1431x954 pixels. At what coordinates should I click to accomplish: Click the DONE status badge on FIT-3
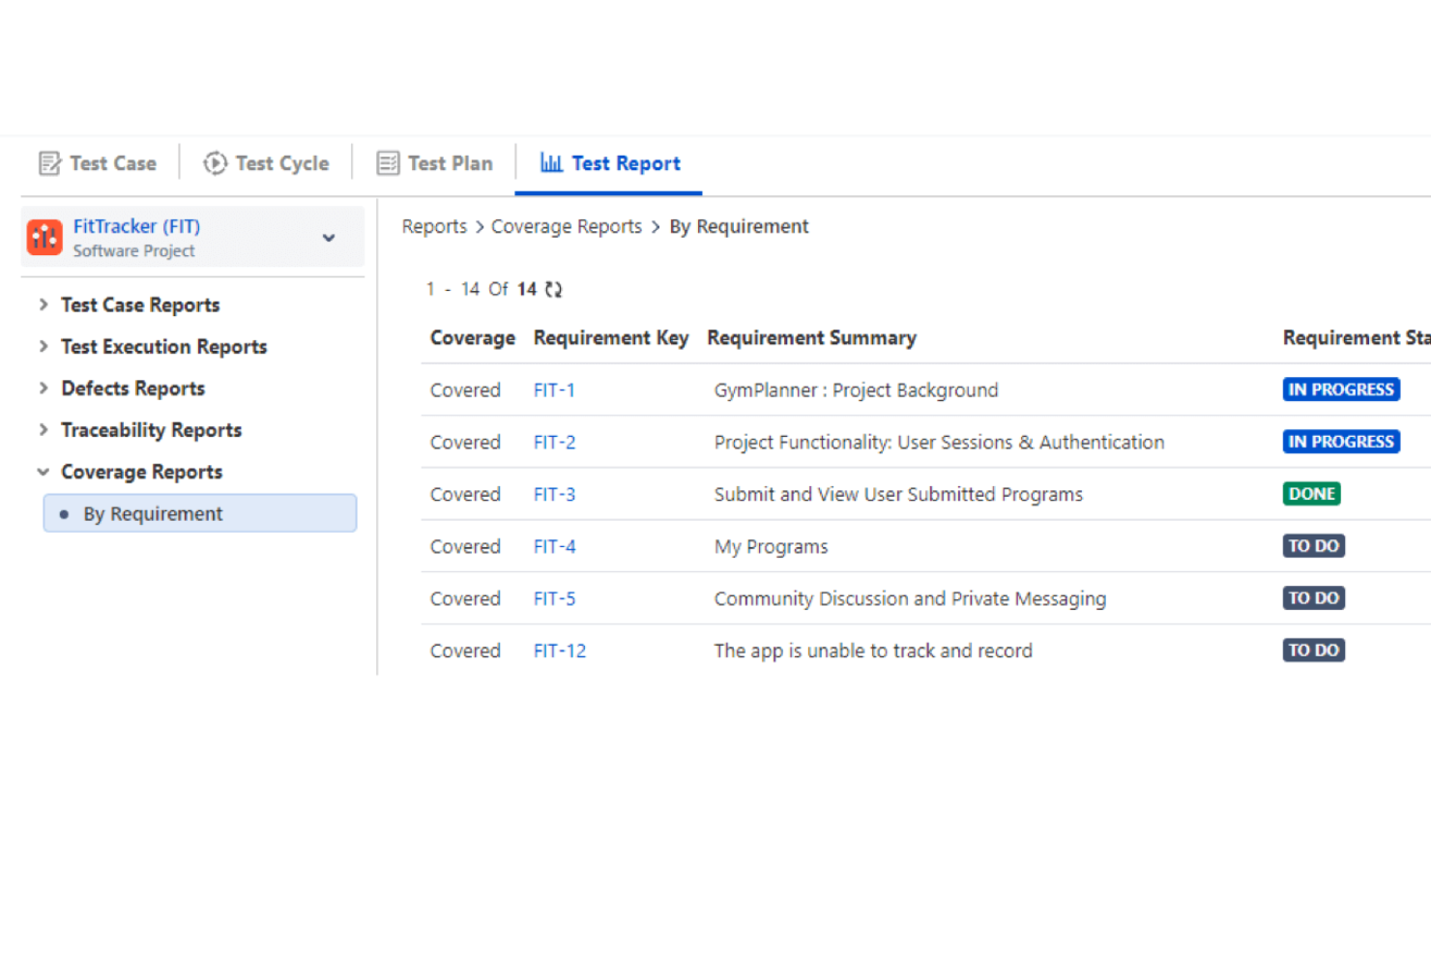tap(1311, 493)
